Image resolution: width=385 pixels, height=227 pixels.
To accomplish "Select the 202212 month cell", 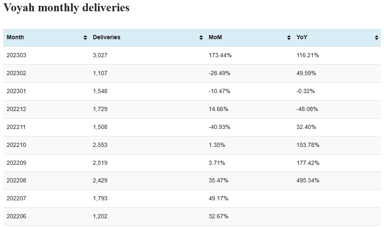I will coord(17,109).
